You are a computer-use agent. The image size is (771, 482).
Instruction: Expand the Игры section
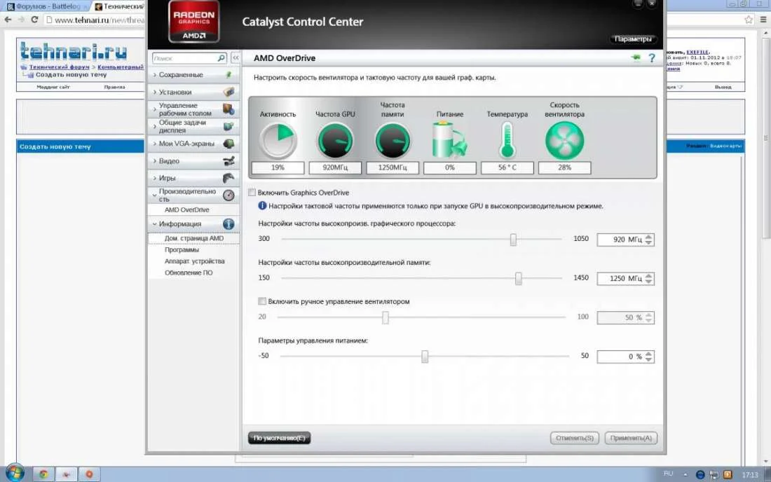pos(193,178)
